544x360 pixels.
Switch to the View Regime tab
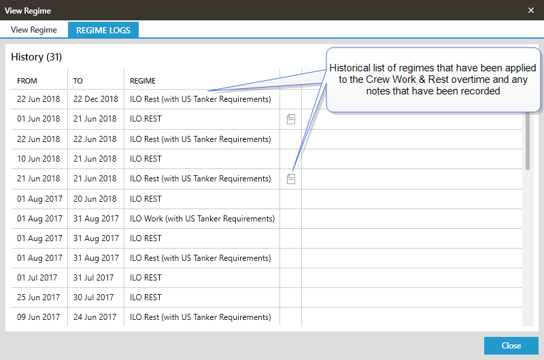coord(34,30)
